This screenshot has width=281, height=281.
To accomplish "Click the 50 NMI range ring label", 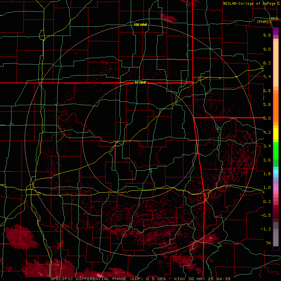I will [x=140, y=82].
